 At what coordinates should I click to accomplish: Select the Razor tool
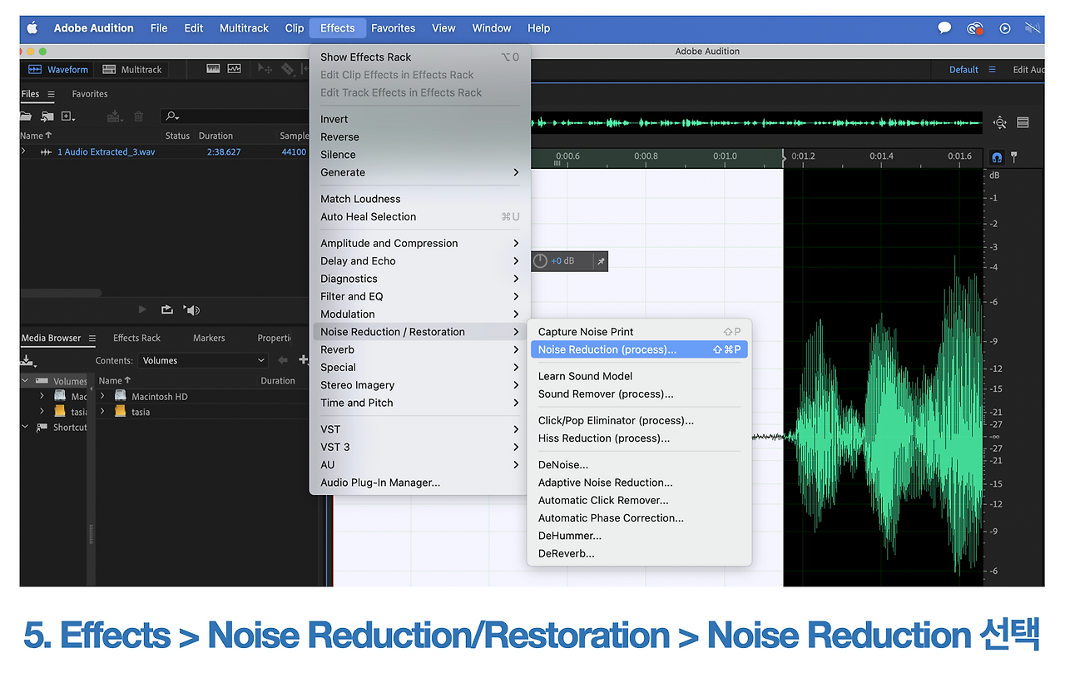click(x=288, y=69)
